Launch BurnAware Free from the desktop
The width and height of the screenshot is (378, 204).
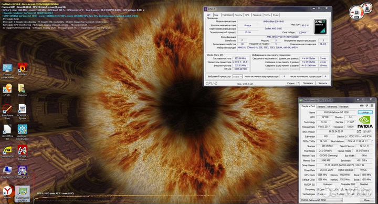[7, 111]
